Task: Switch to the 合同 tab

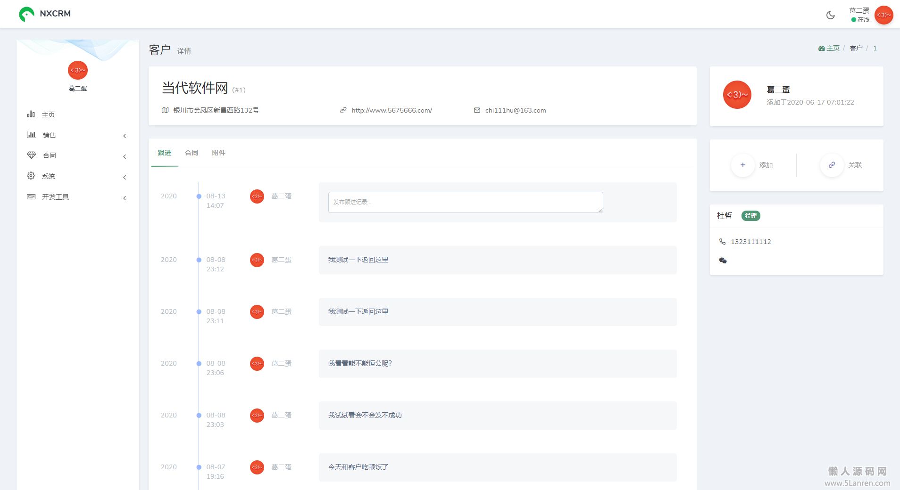Action: pyautogui.click(x=192, y=153)
